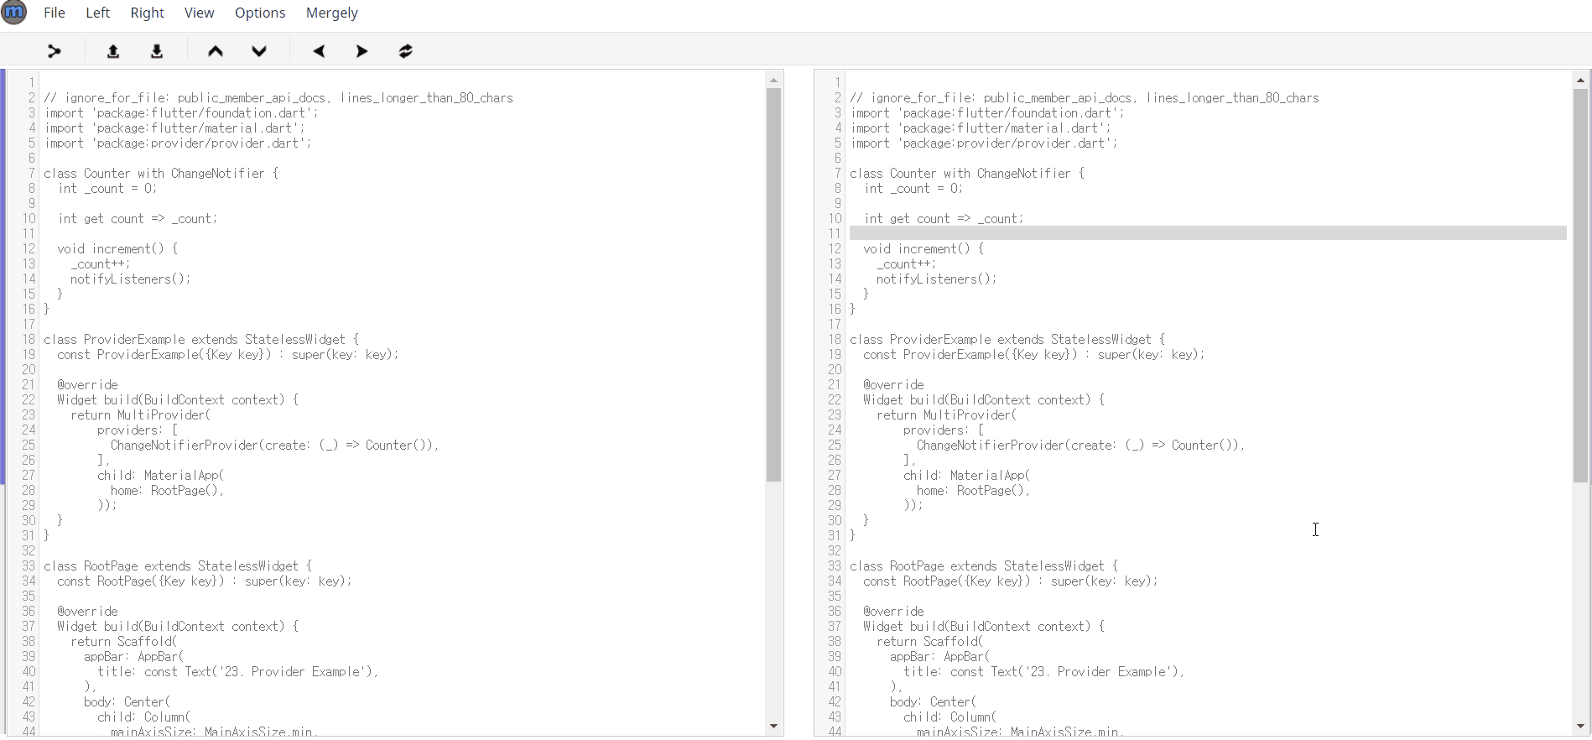
Task: Click right pane scrollbar down arrow
Action: [1580, 727]
